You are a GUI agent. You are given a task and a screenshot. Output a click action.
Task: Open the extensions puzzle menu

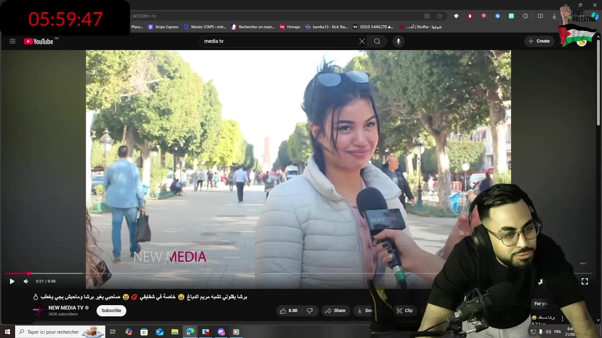click(525, 16)
